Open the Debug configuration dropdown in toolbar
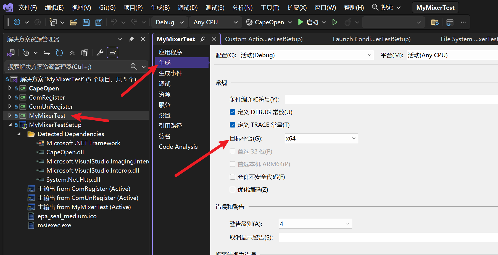498x255 pixels. click(x=169, y=22)
